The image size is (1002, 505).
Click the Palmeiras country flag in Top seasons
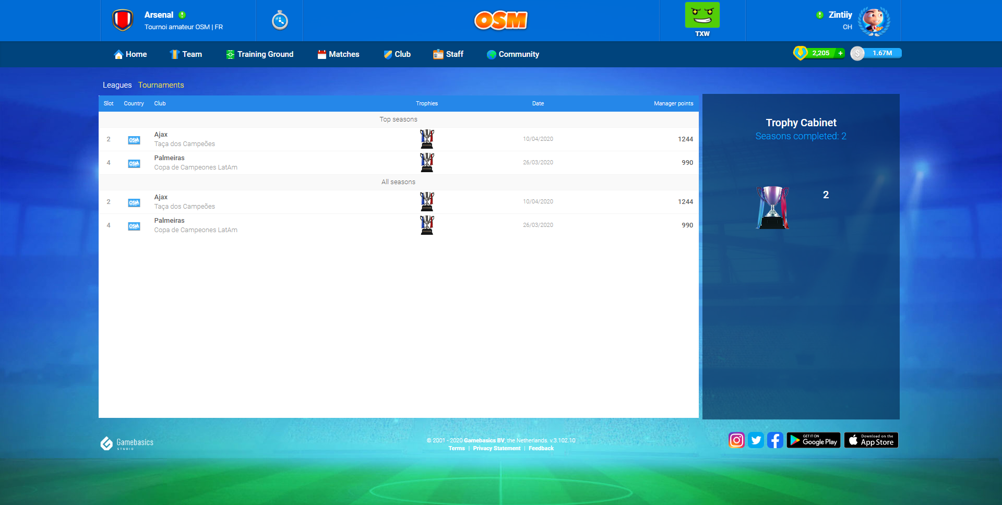(x=134, y=163)
